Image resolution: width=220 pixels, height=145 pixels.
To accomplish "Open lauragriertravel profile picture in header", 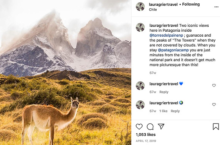I will [x=140, y=6].
